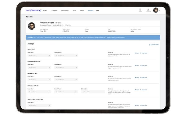The image size is (186, 115).
Task: Open Select Month dropdown for Reimbursement Slip
Action: pyautogui.click(x=66, y=67)
